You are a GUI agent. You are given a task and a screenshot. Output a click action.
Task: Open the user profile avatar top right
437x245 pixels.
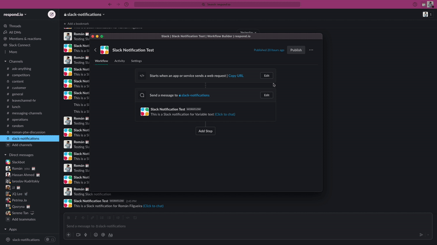coord(430,4)
